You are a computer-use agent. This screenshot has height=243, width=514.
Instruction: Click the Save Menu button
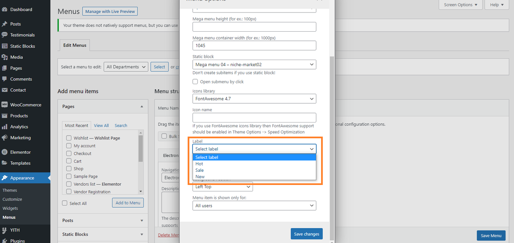click(x=491, y=236)
